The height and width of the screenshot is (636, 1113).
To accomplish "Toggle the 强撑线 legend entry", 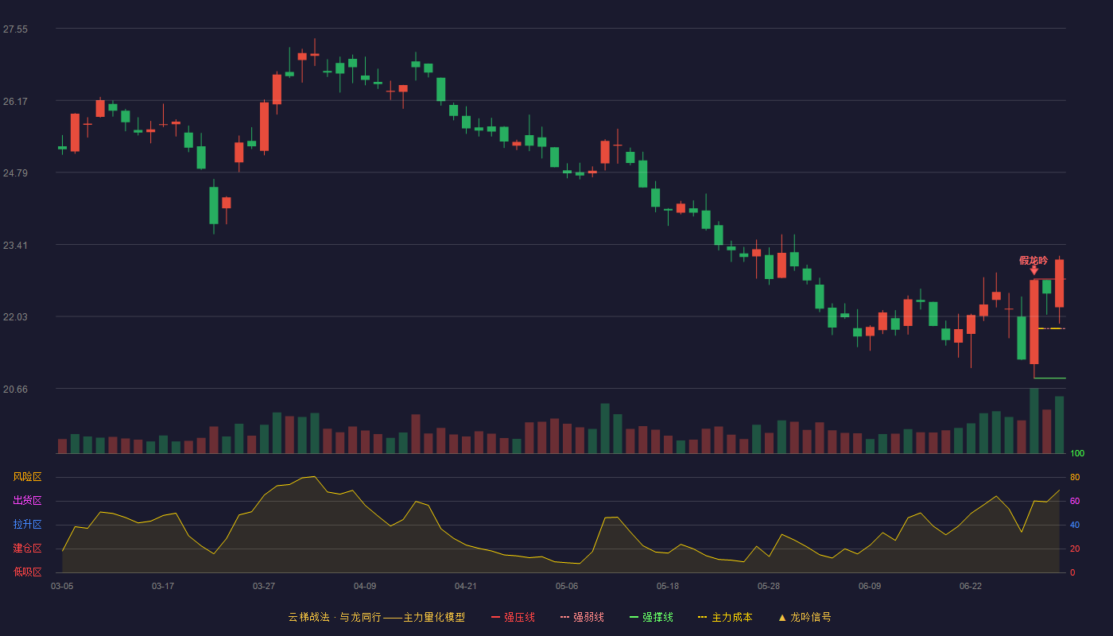I will coord(651,617).
